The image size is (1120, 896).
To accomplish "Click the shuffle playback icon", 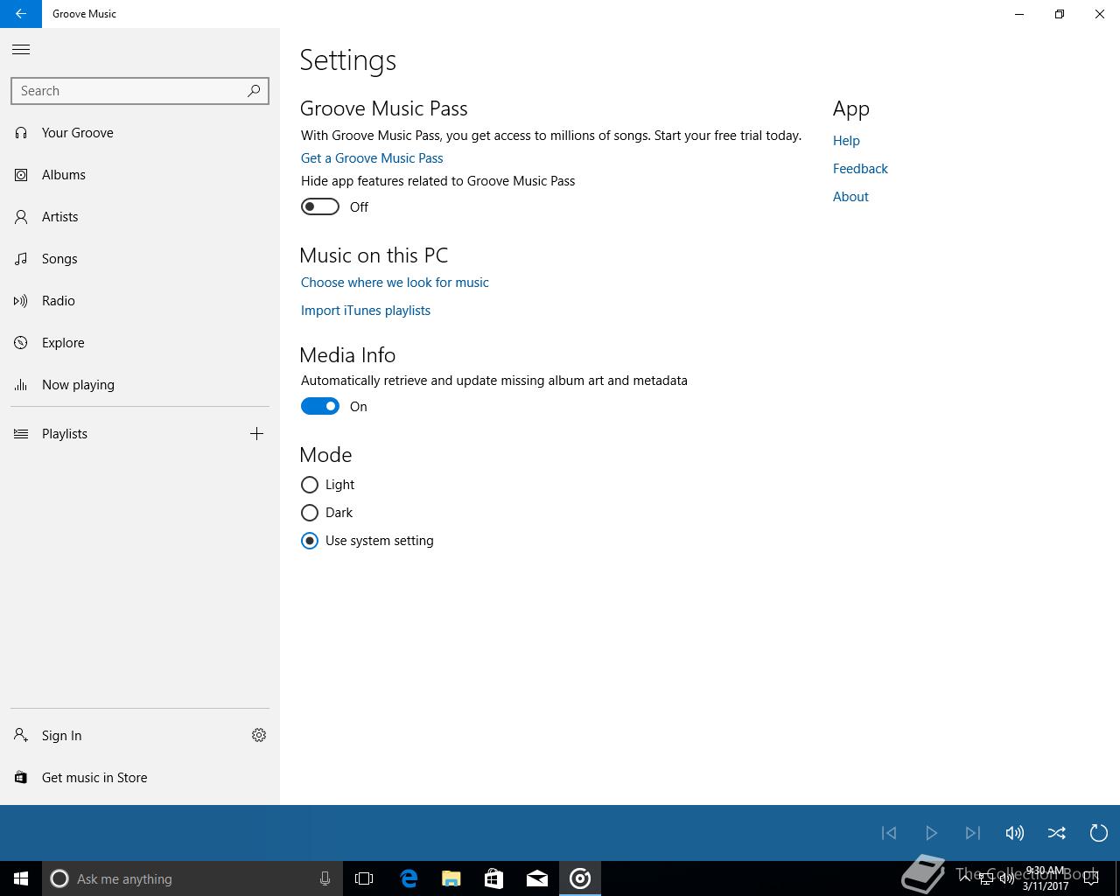I will (x=1057, y=833).
